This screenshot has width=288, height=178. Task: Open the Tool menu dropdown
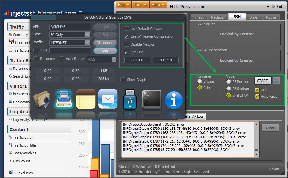click(140, 5)
